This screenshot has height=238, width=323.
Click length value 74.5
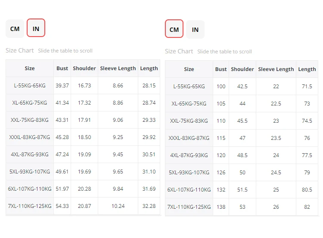pos(307,121)
